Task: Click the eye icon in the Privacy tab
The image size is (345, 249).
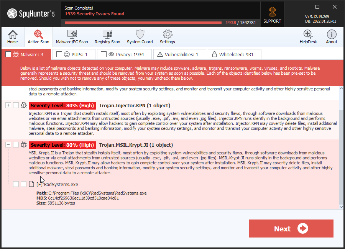Action: (x=111, y=54)
